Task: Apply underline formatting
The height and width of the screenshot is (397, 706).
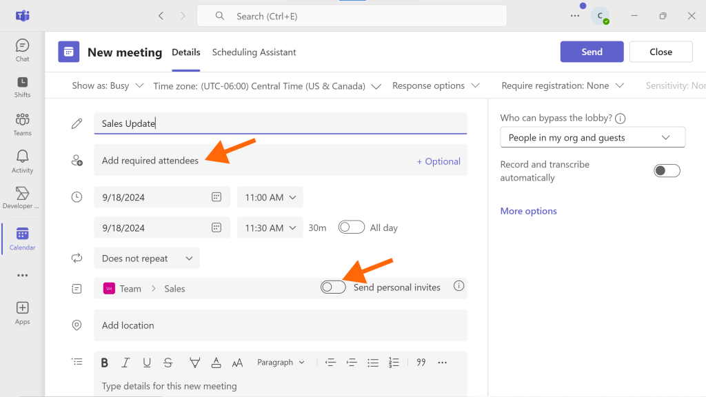Action: 147,363
